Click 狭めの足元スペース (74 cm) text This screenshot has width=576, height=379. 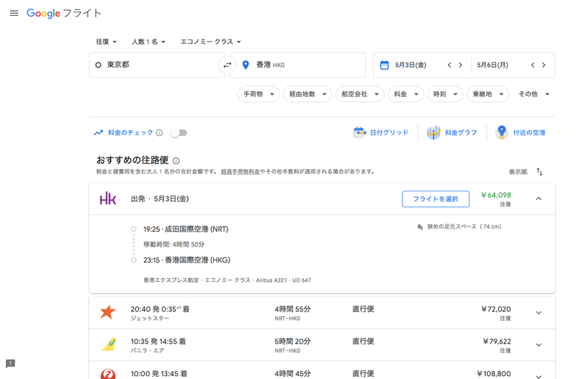[x=464, y=227]
